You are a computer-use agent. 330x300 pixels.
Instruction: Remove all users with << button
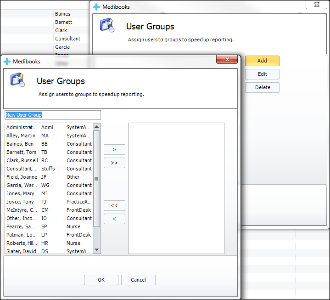pos(114,206)
